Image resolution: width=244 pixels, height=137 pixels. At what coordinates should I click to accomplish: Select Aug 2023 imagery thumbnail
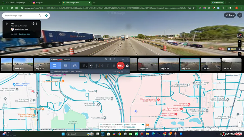pyautogui.click(x=42, y=64)
